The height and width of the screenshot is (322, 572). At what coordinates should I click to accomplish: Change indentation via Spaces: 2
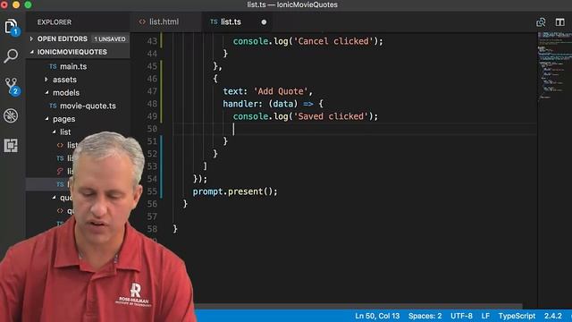tap(425, 316)
